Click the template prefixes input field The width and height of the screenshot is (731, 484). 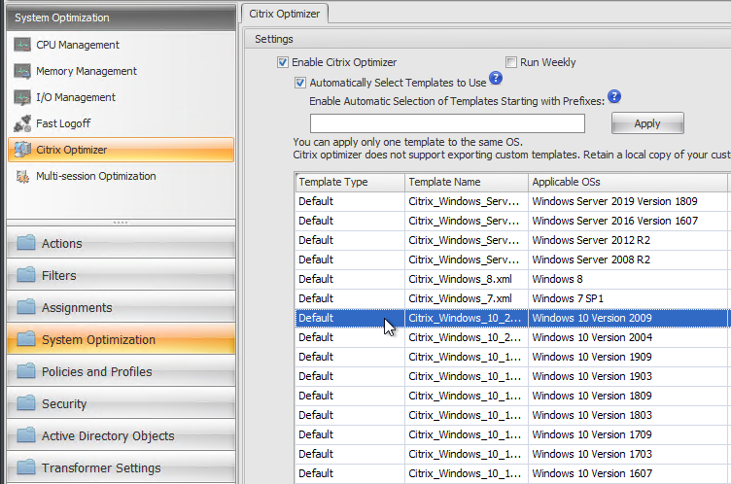pos(447,123)
